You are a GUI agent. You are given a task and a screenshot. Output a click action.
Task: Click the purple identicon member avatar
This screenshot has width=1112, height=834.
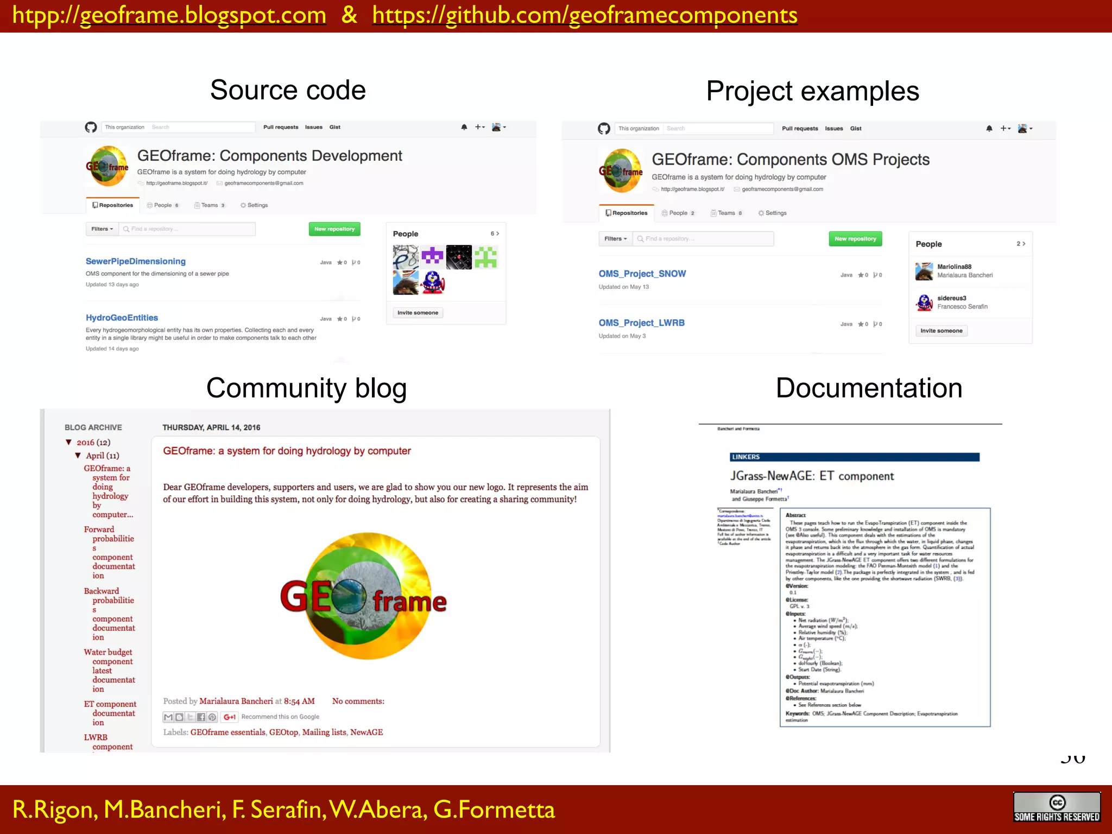point(432,257)
